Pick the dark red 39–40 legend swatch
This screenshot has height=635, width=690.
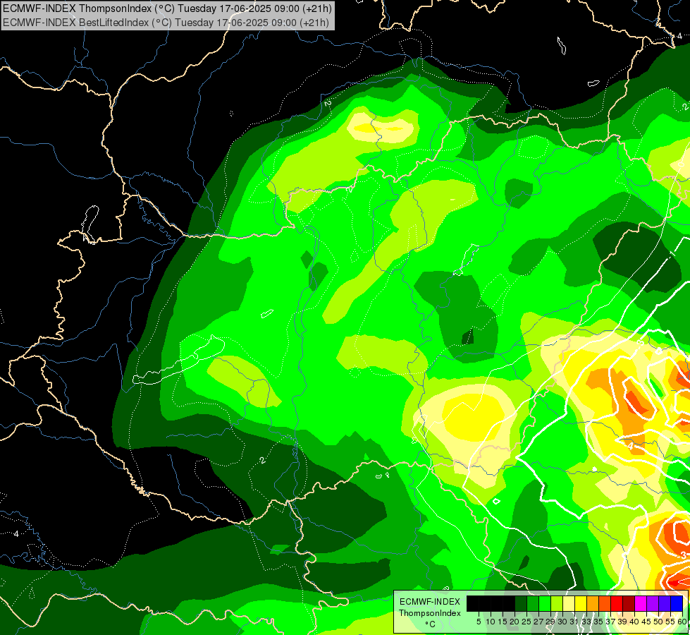point(629,604)
